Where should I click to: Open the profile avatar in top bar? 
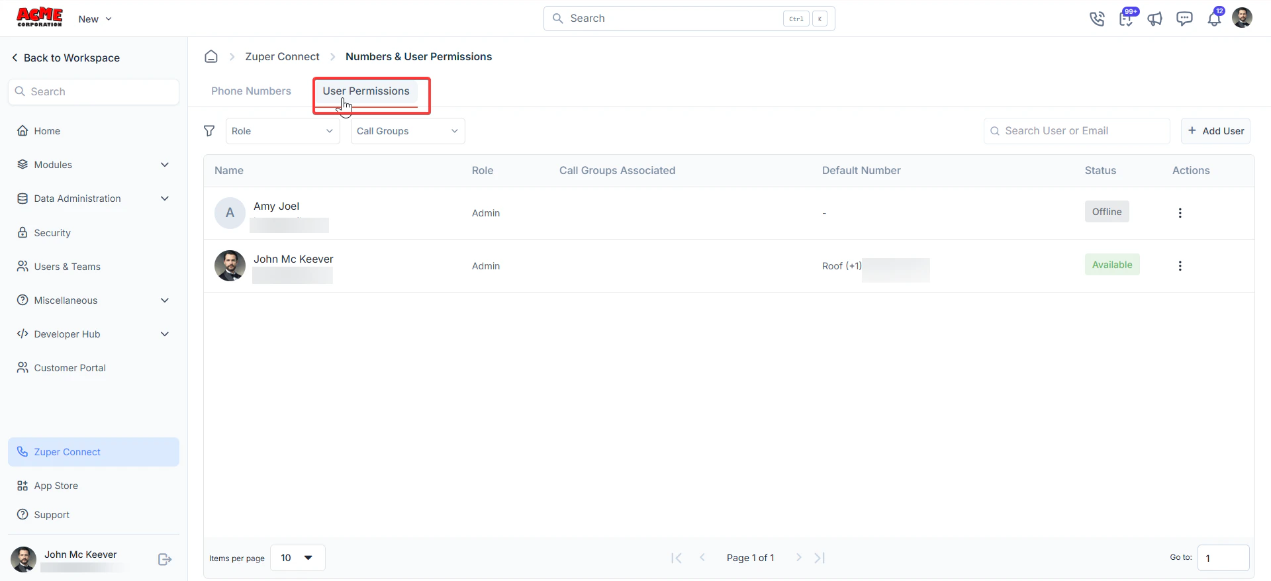(1242, 18)
